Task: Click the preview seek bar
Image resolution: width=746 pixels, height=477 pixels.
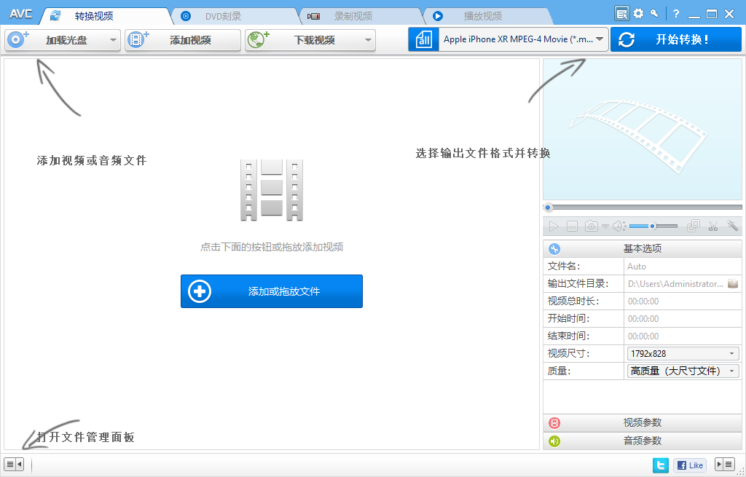Action: coord(643,208)
